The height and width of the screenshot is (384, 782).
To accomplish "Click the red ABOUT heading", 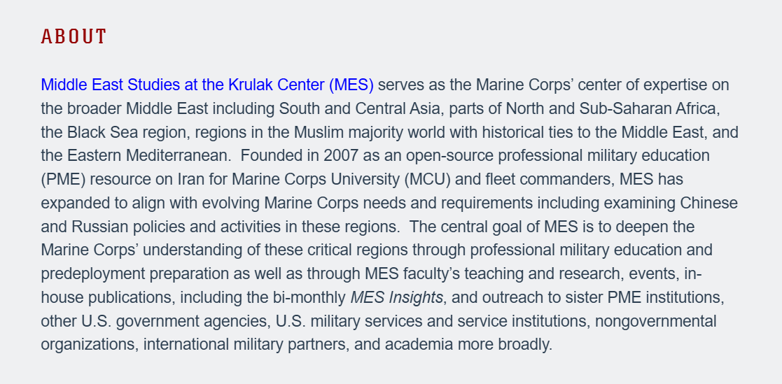I will click(74, 36).
